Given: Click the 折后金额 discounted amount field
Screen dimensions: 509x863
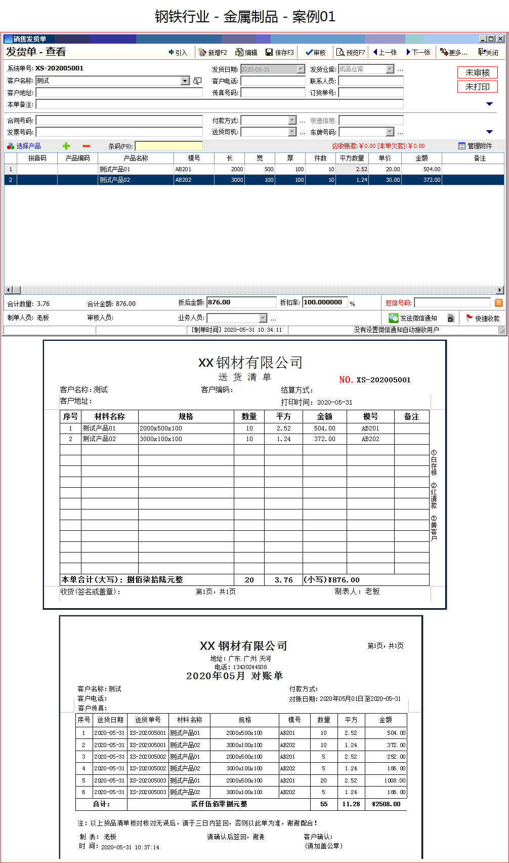Looking at the screenshot, I should [241, 302].
